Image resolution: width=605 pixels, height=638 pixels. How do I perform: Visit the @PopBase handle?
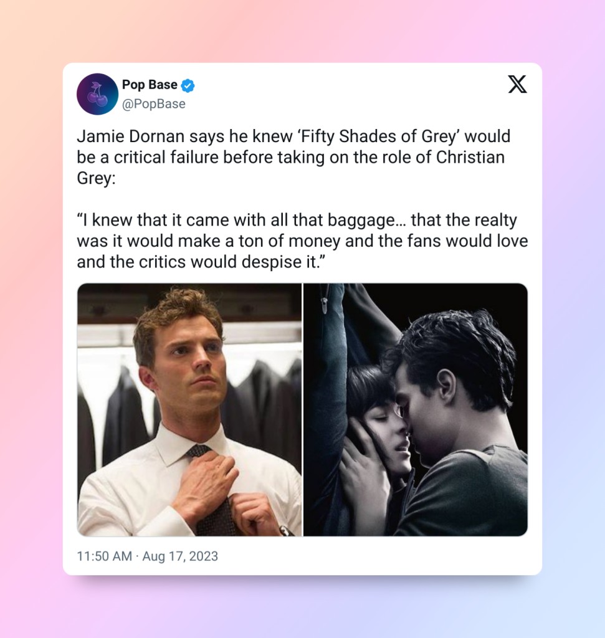pyautogui.click(x=154, y=104)
